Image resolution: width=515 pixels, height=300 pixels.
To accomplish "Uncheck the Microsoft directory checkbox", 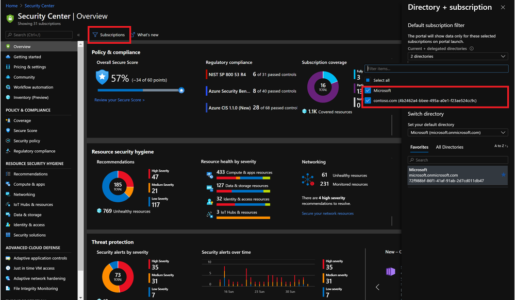I will (368, 91).
